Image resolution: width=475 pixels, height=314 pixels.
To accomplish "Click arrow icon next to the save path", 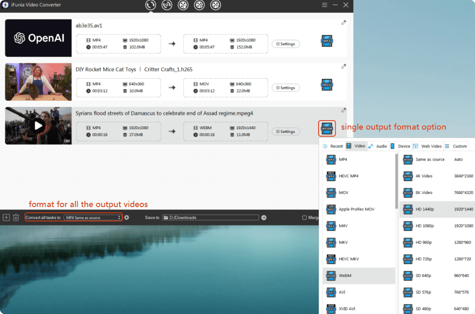I will [264, 218].
